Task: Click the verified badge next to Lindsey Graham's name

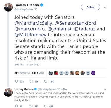Action: 42,5
